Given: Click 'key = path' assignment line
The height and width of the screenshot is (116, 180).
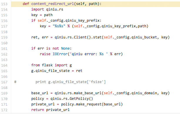Looking at the screenshot, I should pyautogui.click(x=42, y=15).
